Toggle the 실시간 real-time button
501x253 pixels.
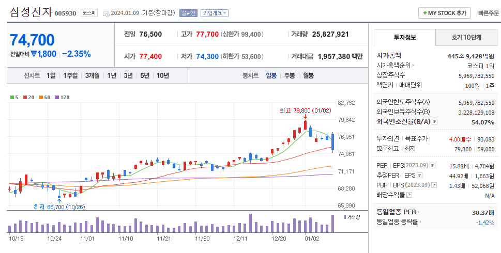189,13
